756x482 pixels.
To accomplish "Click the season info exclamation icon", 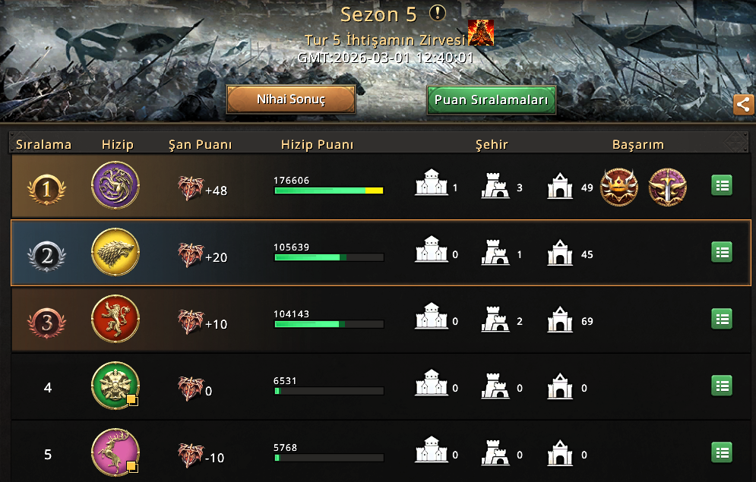I will pos(438,13).
